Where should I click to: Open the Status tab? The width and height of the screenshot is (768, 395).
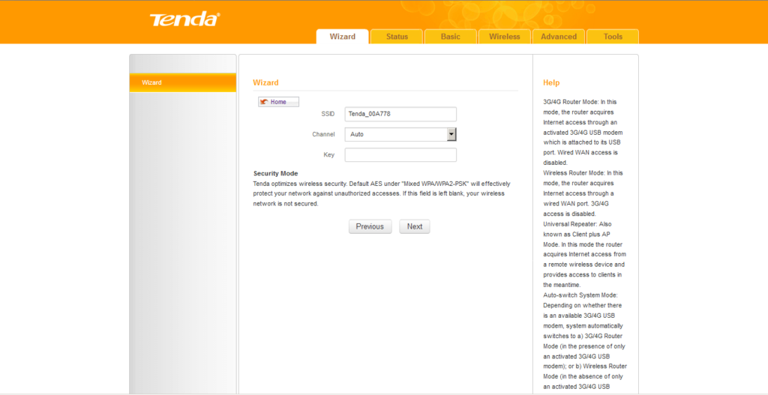click(397, 37)
